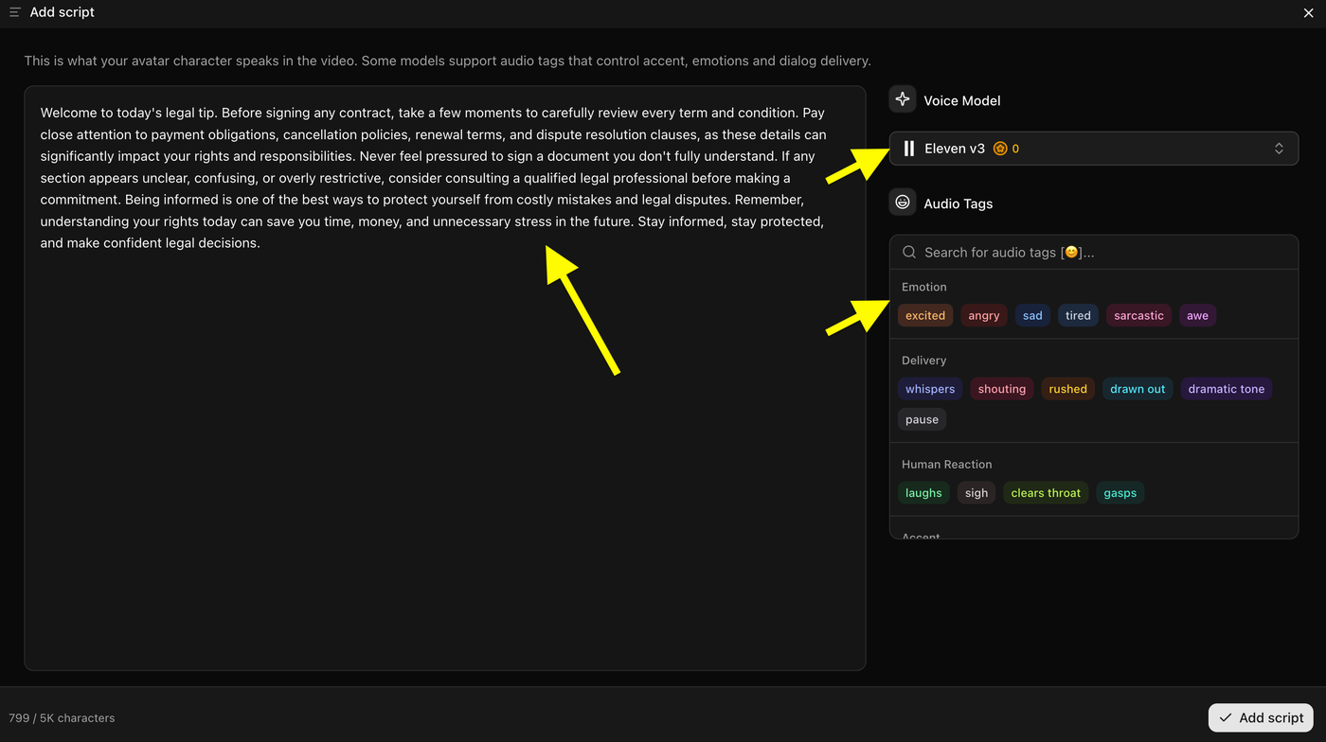Insert the awe emotion tag
The image size is (1326, 742).
1197,316
